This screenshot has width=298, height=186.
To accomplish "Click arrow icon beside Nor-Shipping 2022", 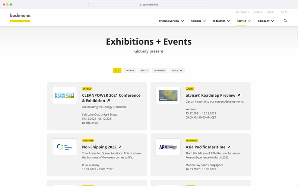I will point(120,147).
